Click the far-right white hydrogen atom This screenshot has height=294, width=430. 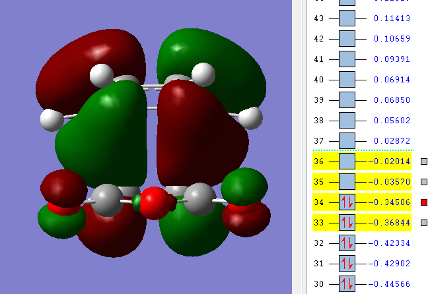[x=250, y=118]
